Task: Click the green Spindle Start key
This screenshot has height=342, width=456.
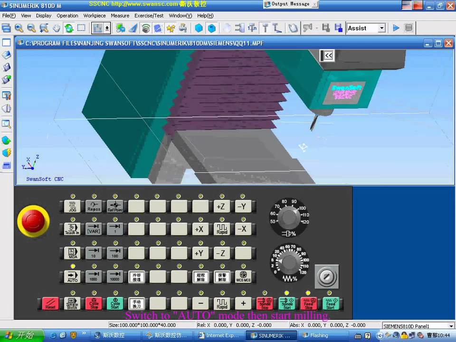Action: pos(287,304)
